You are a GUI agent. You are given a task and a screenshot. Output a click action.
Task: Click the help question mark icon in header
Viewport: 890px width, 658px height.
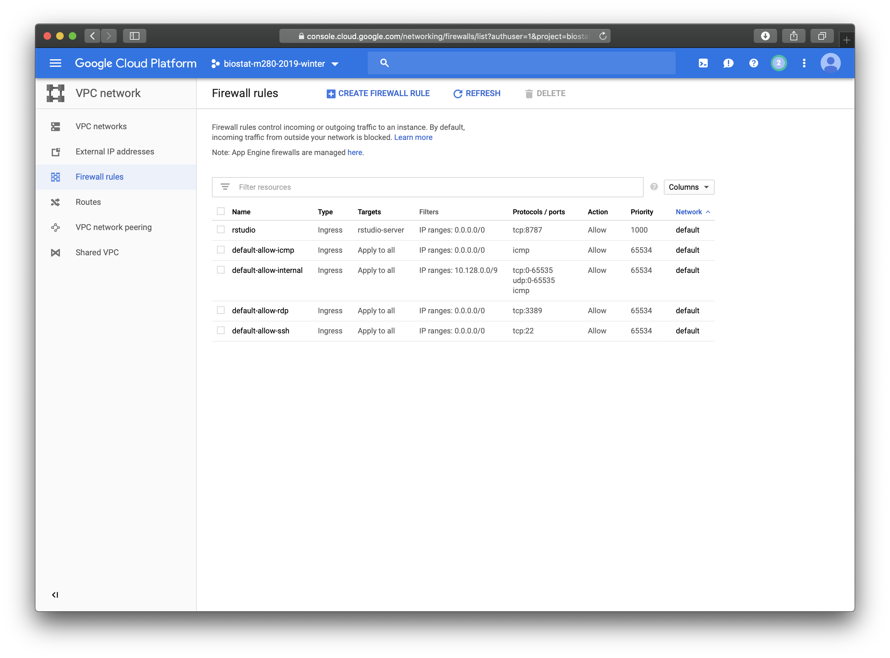point(753,63)
